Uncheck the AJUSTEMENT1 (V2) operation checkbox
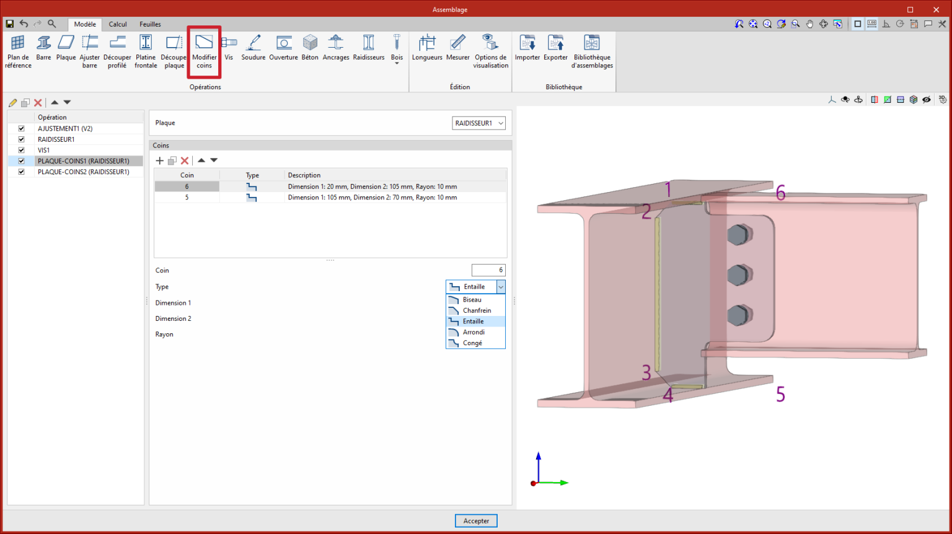 [x=22, y=129]
